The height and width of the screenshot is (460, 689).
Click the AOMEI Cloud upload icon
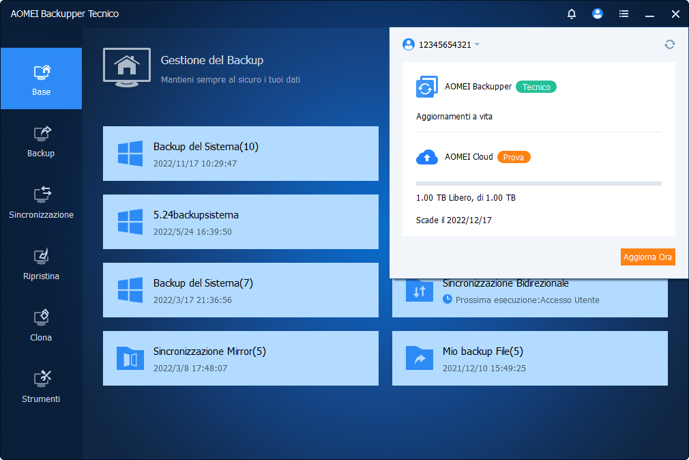pyautogui.click(x=426, y=157)
